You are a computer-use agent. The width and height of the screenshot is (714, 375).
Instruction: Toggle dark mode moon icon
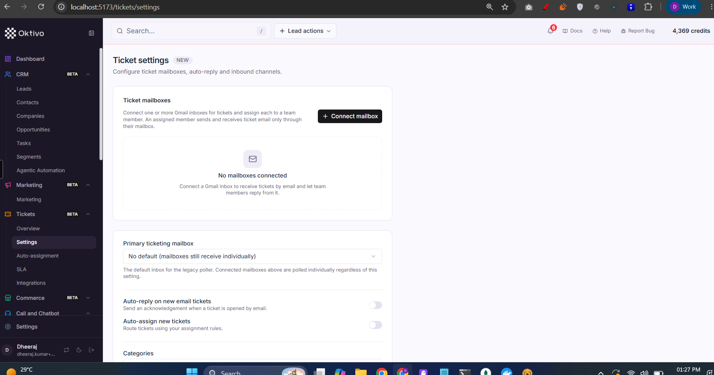[79, 350]
